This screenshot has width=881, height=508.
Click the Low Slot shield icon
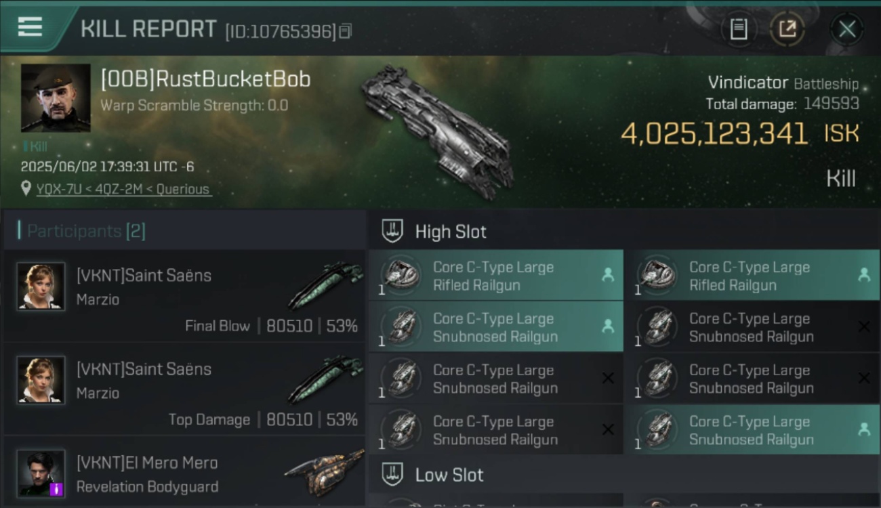pos(392,474)
